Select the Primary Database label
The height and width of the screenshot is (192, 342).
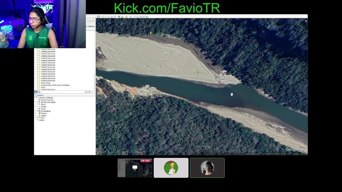tap(46, 98)
